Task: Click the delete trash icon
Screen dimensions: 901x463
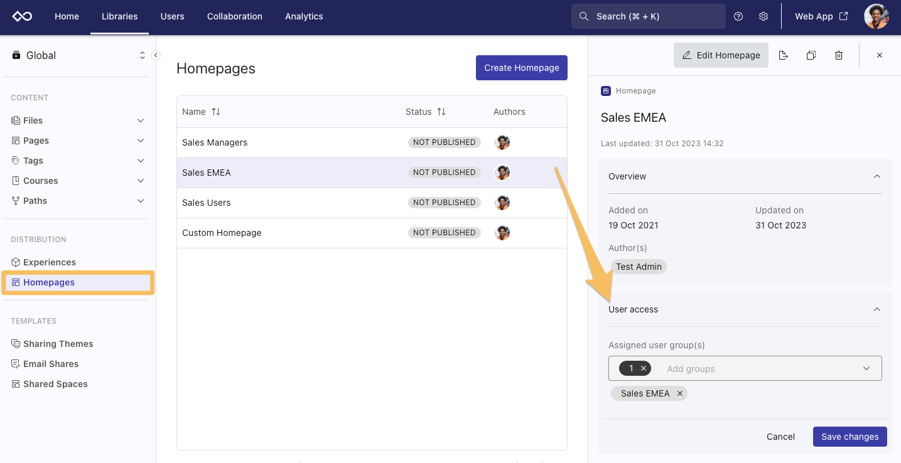Action: tap(839, 55)
